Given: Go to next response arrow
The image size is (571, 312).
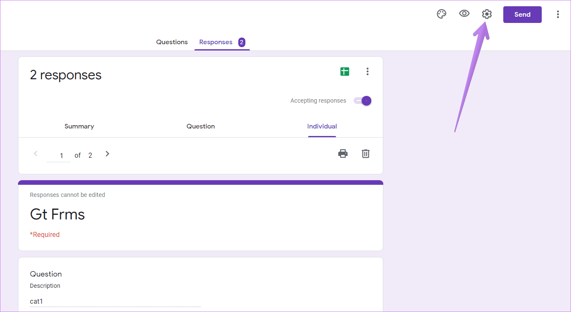Looking at the screenshot, I should tap(107, 153).
